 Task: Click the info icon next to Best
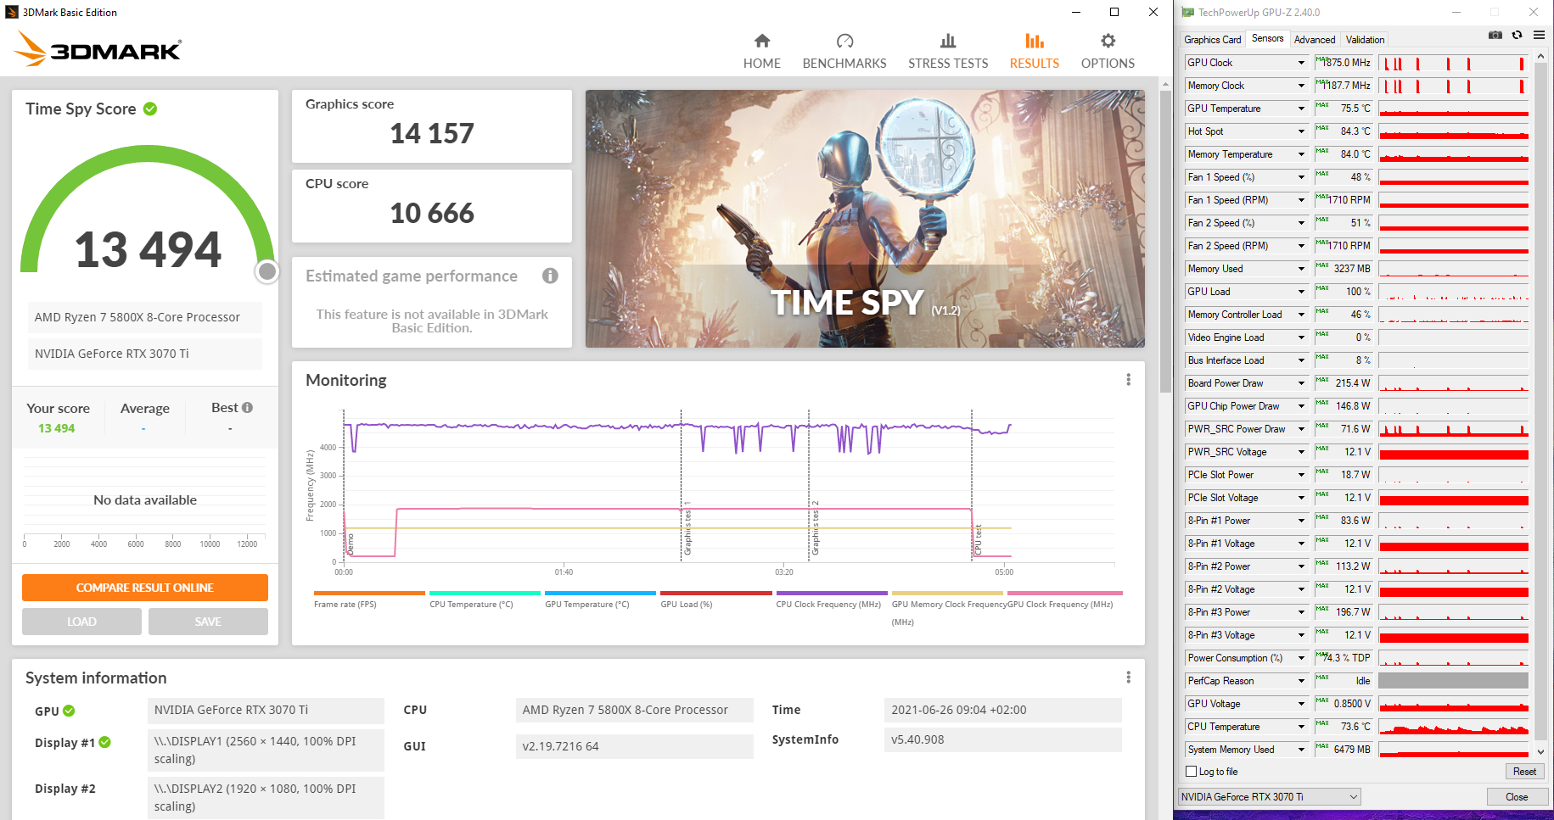click(248, 408)
